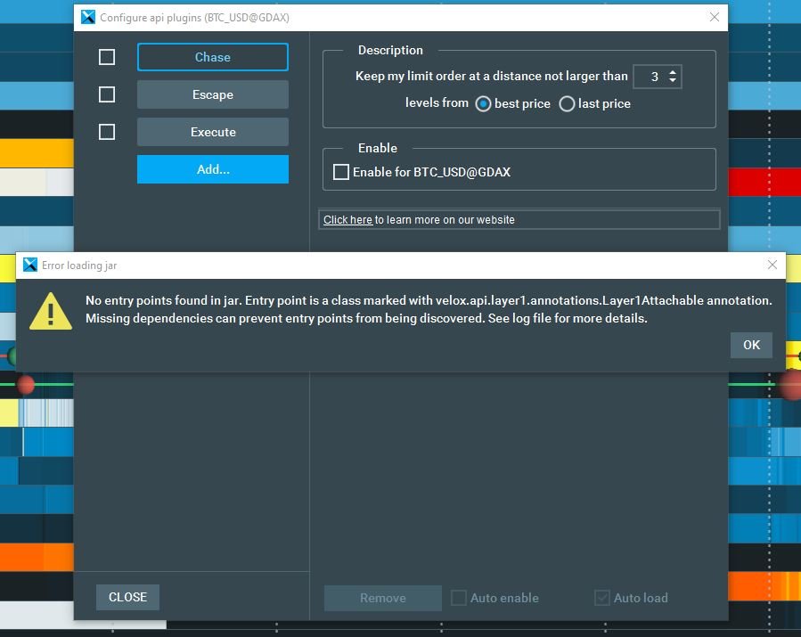Click the levels distance number field
Viewport: 801px width, 637px height.
(x=650, y=77)
